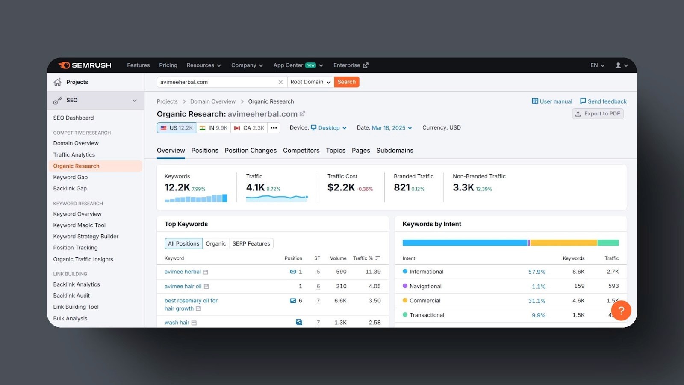Viewport: 684px width, 385px height.
Task: Click Features in the top navigation
Action: point(139,65)
